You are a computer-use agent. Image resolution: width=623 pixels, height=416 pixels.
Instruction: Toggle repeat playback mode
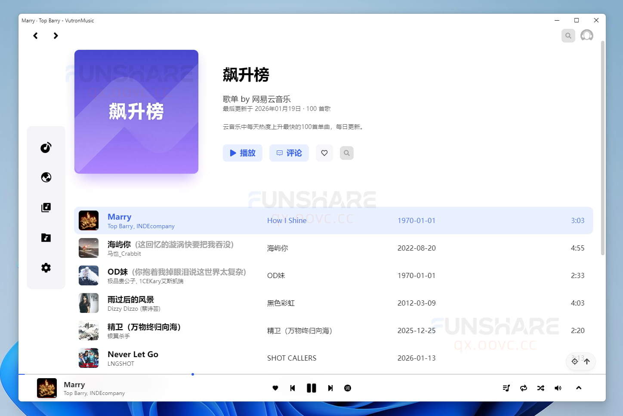tap(524, 388)
